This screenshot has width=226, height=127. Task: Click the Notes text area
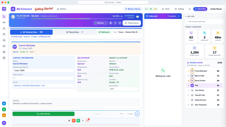76,102
